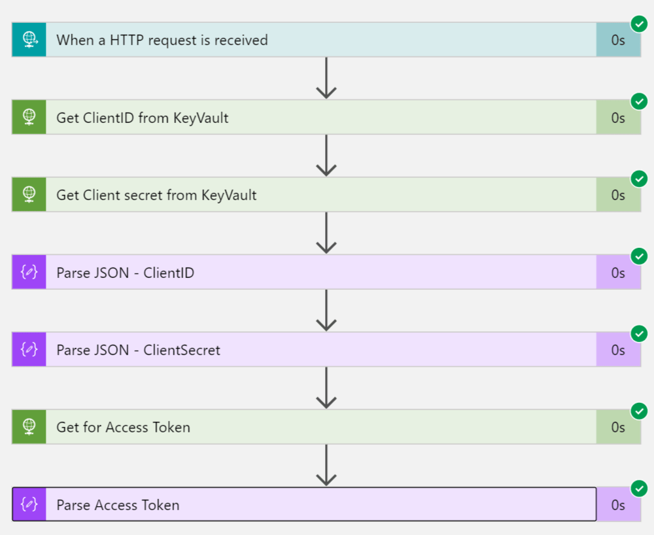Click the Get for Access Token icon
654x535 pixels.
coord(29,427)
